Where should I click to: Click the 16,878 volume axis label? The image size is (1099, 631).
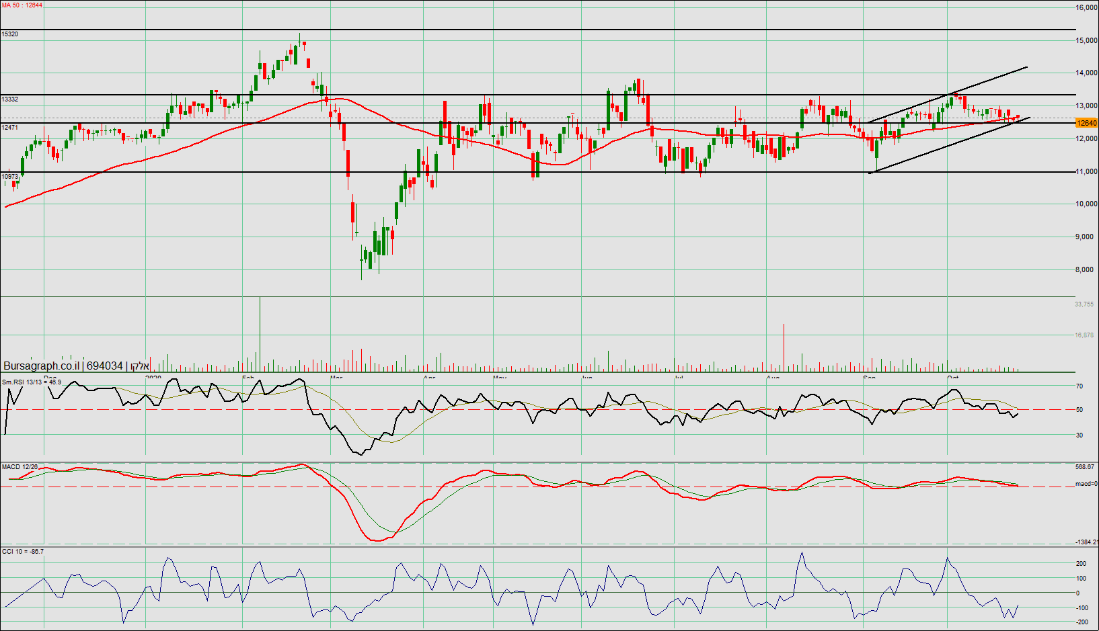click(x=1084, y=335)
